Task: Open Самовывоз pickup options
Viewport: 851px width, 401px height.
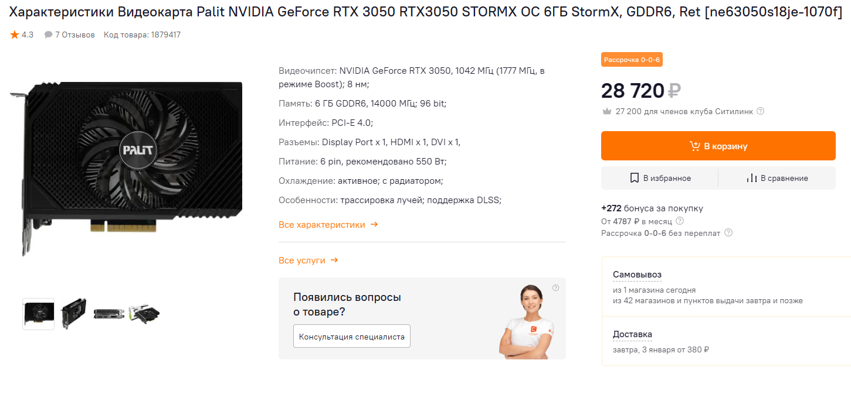Action: [x=637, y=275]
